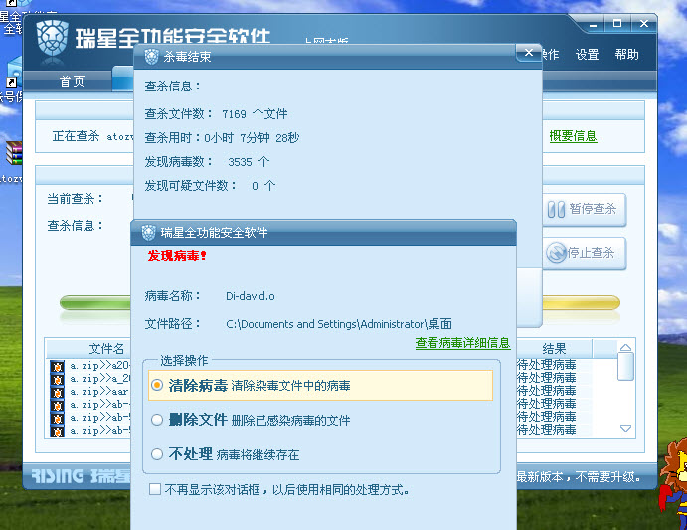
Task: Select the 清除病毒 radio option
Action: [157, 386]
